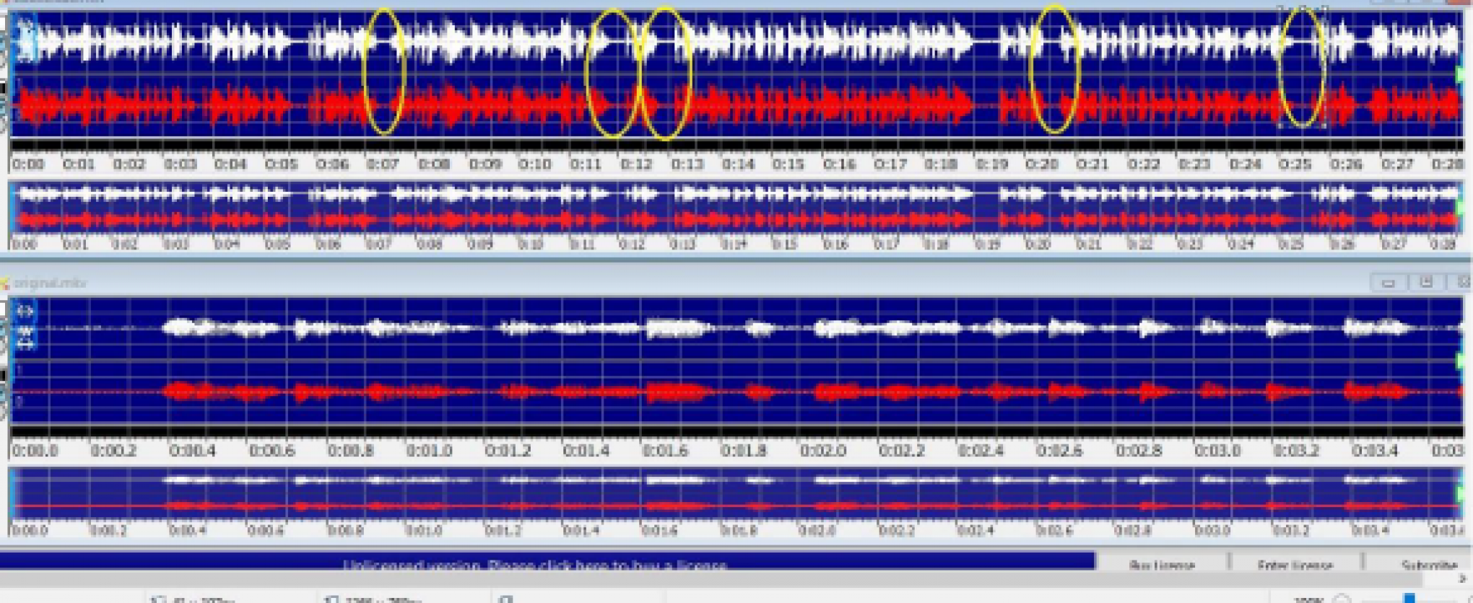Click the horizontal zoom arrows icon in lower waveform
The height and width of the screenshot is (603, 1473).
tap(25, 312)
